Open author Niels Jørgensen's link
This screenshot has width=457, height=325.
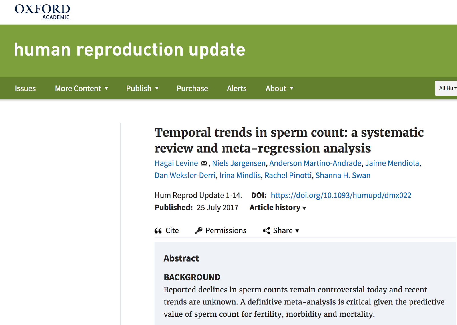click(239, 163)
